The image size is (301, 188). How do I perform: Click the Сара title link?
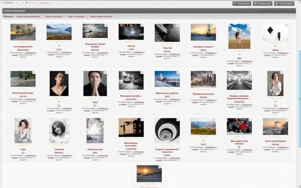pos(23,149)
